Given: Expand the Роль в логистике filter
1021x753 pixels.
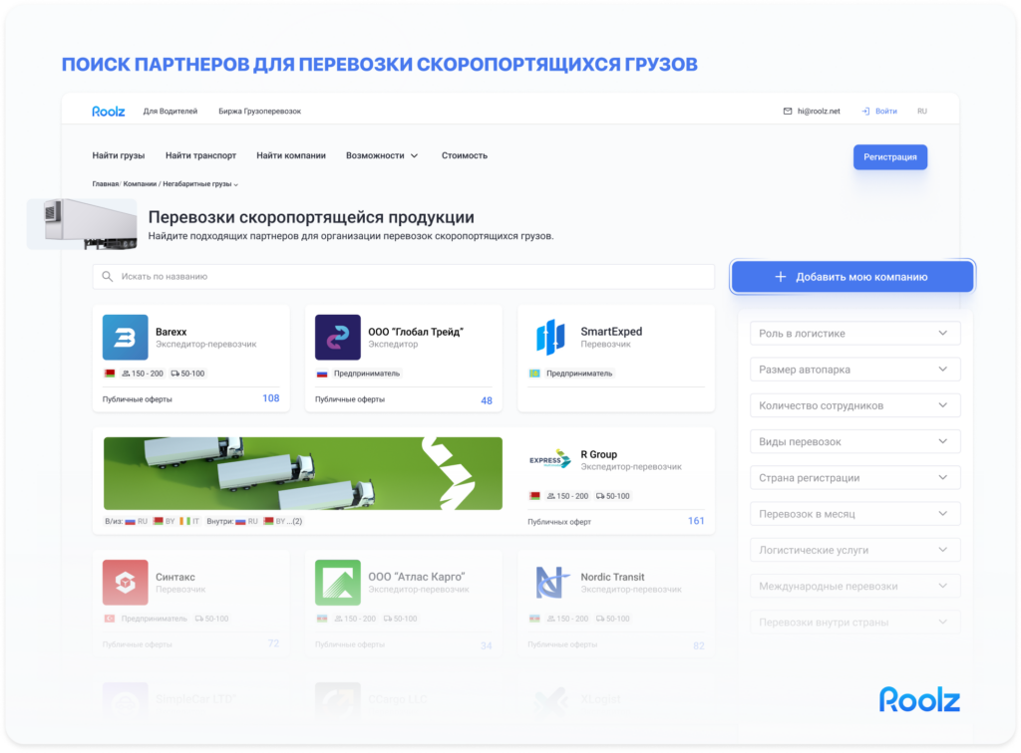Looking at the screenshot, I should [x=854, y=333].
